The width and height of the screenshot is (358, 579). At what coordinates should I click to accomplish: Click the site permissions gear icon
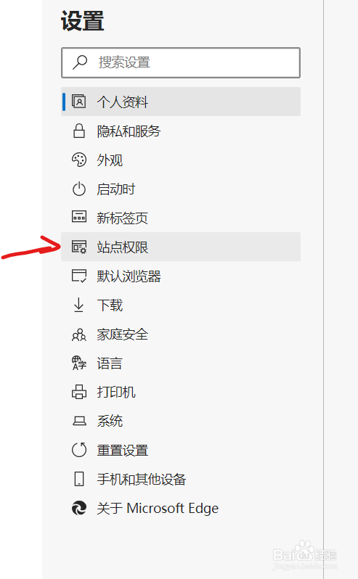(78, 247)
